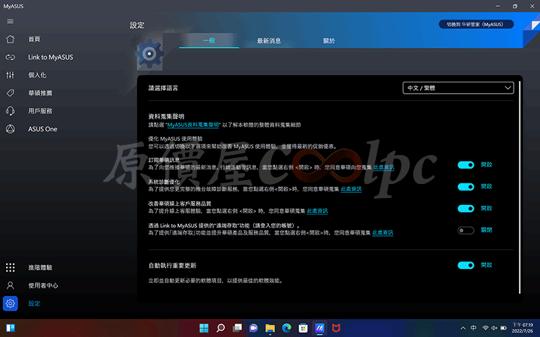The image size is (540, 337).
Task: Turn off the 系統診斷優化 switch
Action: click(x=466, y=187)
